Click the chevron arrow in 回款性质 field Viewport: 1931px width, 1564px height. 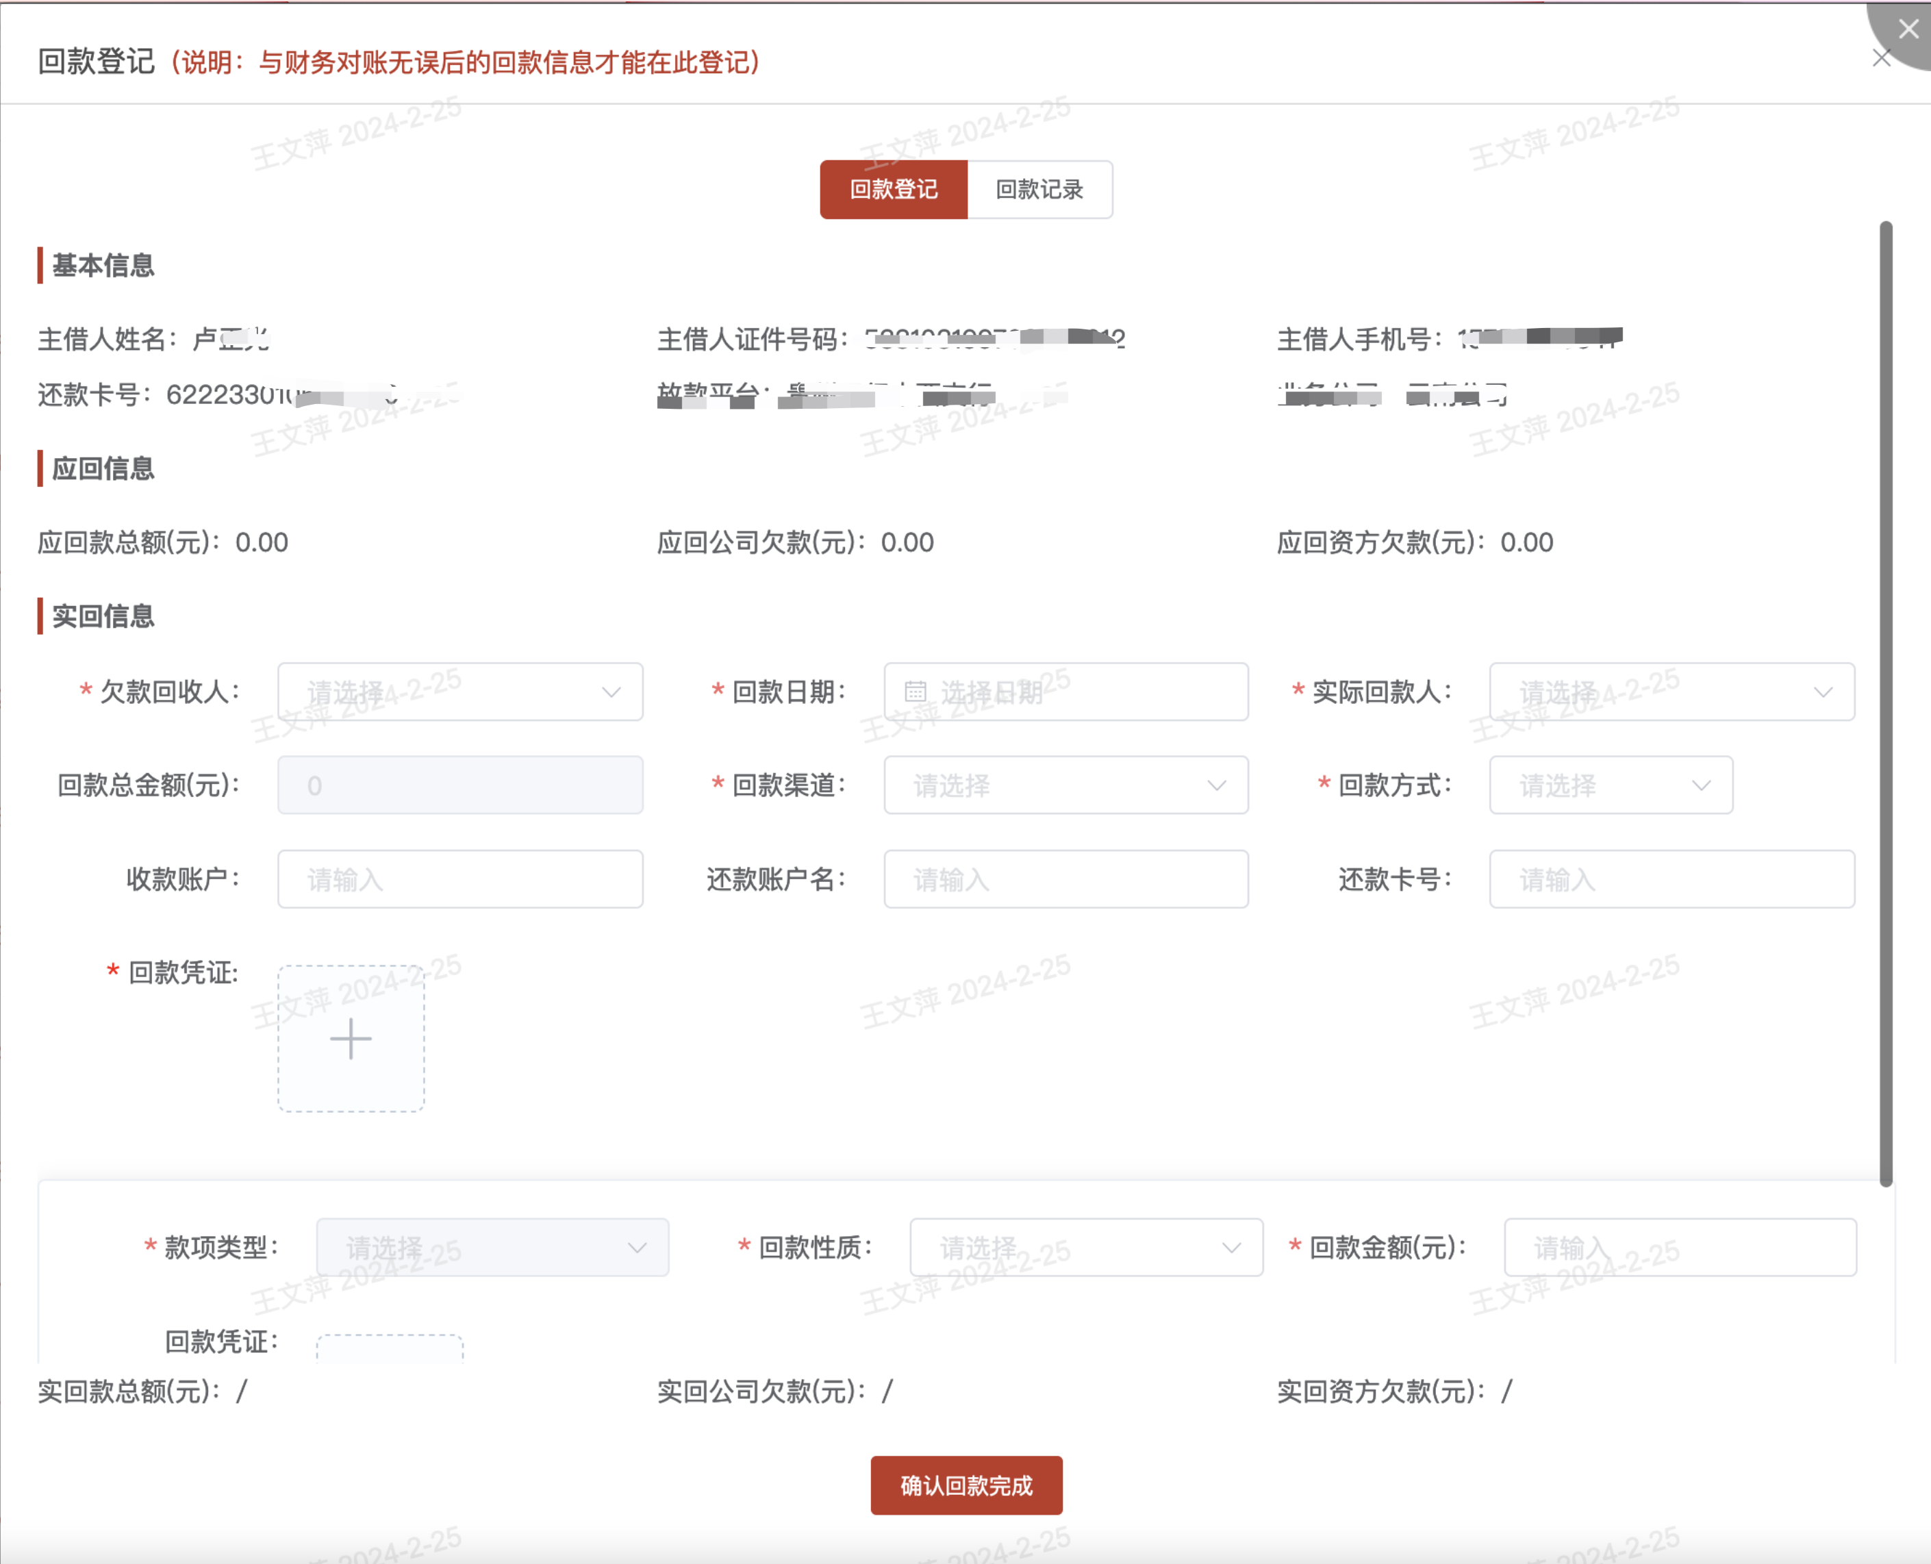(x=1231, y=1248)
